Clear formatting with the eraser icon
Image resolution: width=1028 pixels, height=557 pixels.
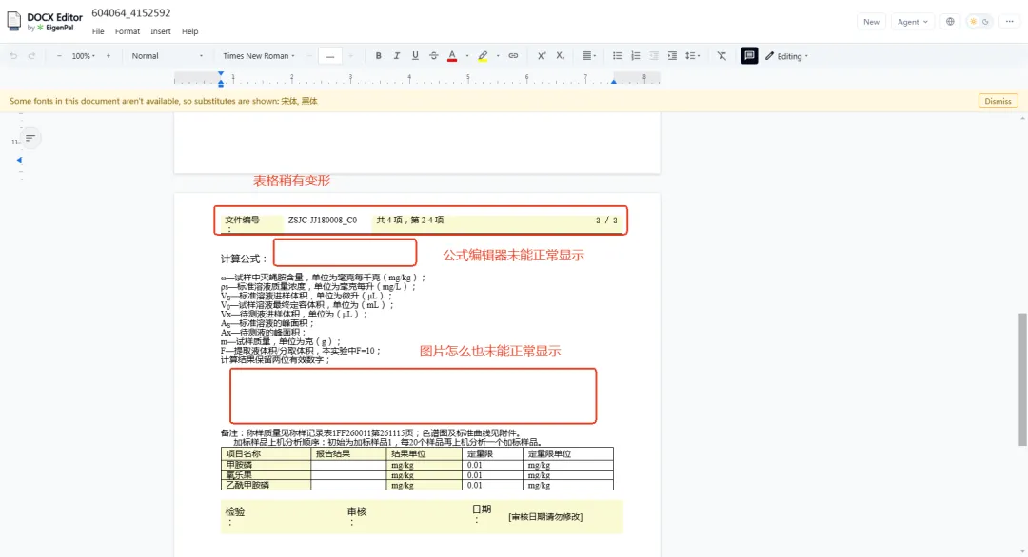point(722,56)
